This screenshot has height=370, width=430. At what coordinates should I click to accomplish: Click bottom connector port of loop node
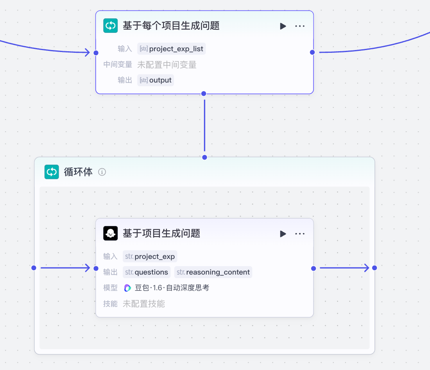tap(203, 93)
